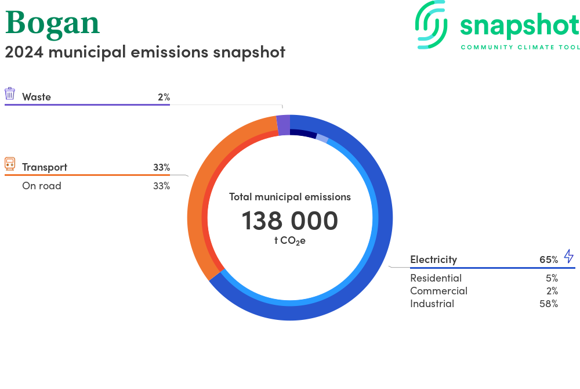Open the Waste category label

[x=37, y=97]
